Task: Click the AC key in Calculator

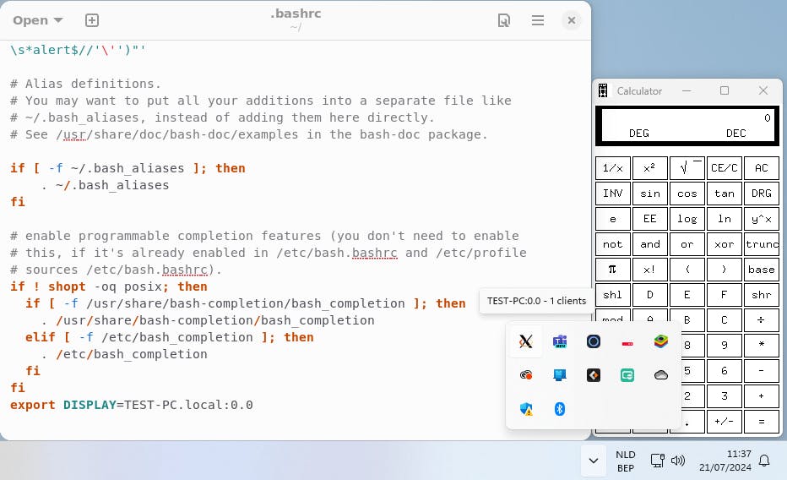Action: tap(762, 167)
